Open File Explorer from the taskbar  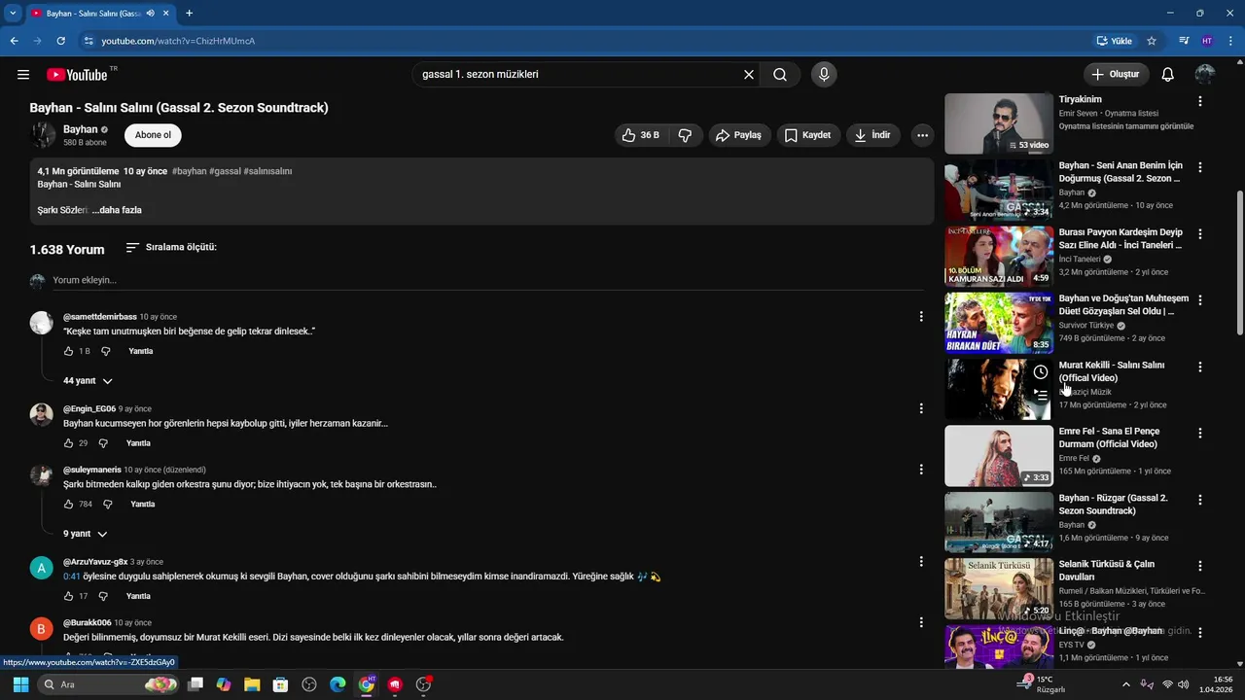pos(252,684)
